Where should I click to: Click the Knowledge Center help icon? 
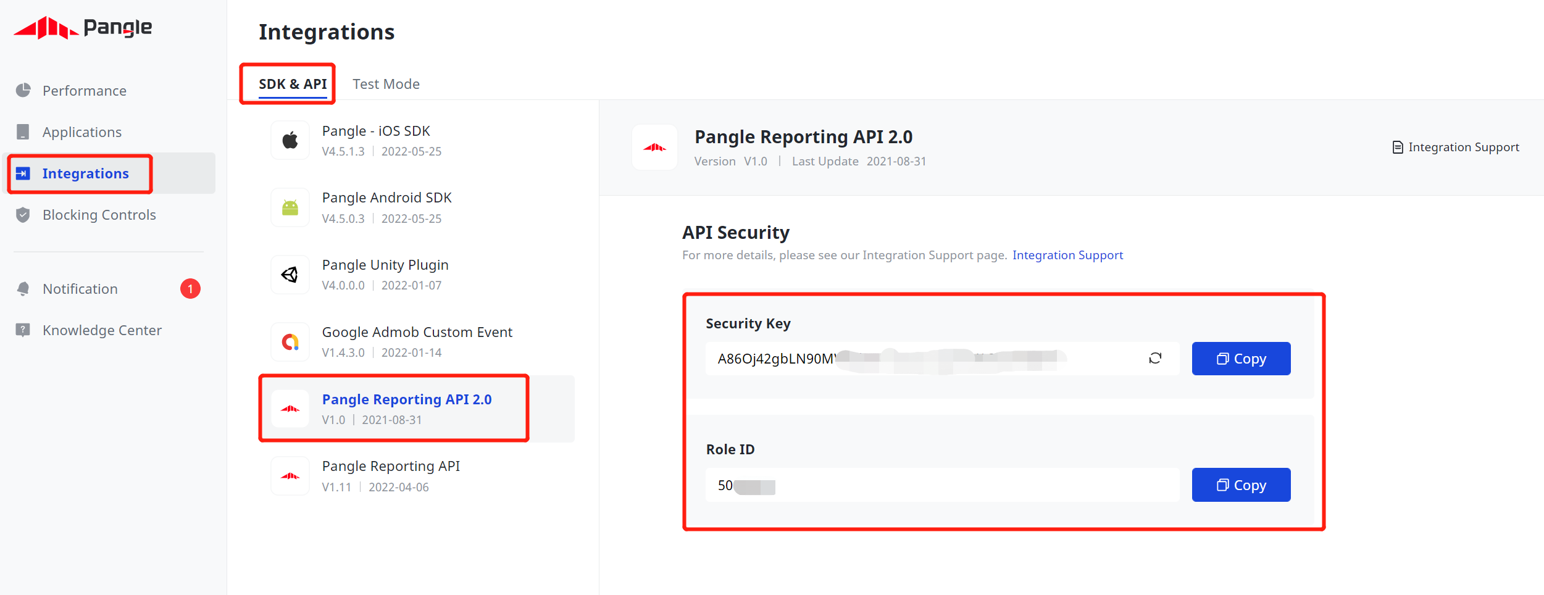pos(23,330)
